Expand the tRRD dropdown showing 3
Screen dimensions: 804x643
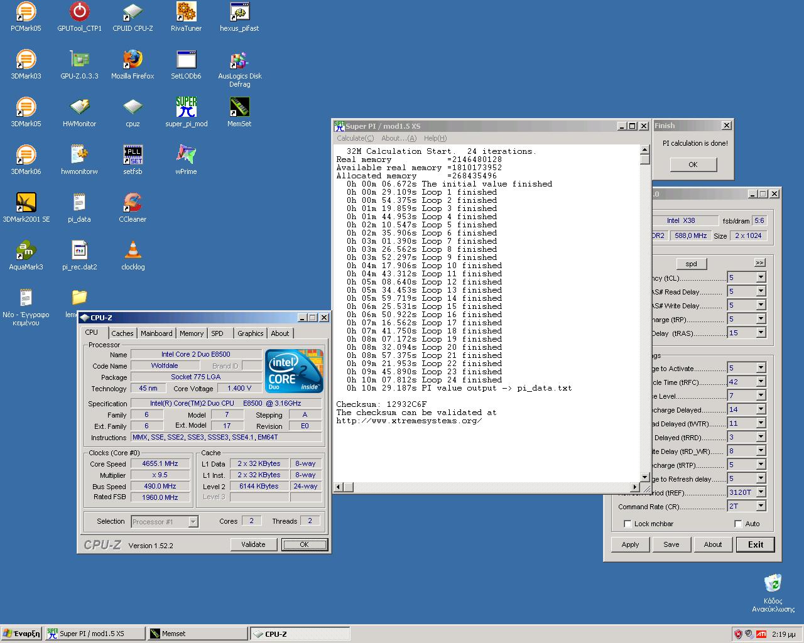(x=761, y=437)
